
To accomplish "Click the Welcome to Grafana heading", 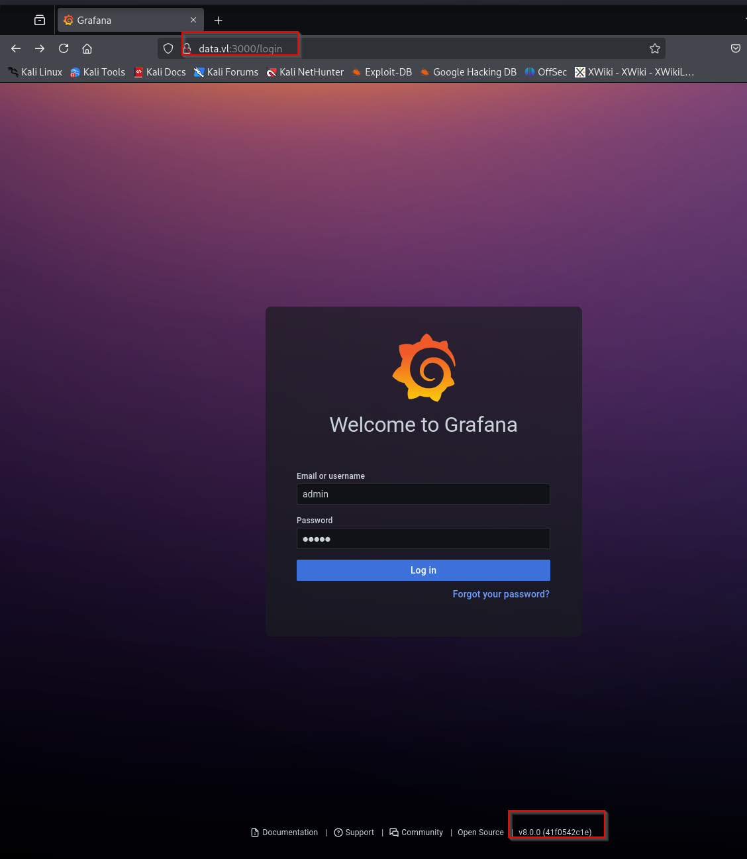I will coord(424,425).
